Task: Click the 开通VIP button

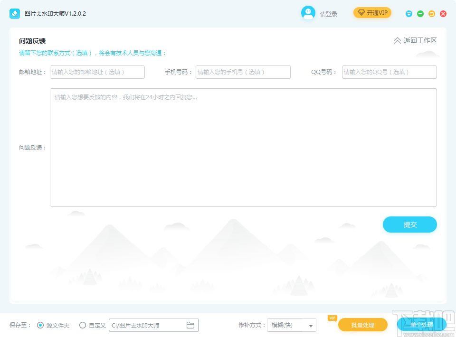Action: tap(373, 13)
